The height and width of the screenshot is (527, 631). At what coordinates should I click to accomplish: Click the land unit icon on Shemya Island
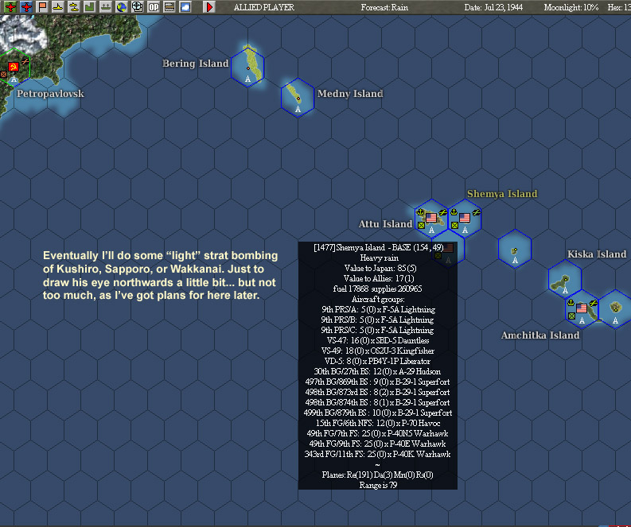point(454,225)
